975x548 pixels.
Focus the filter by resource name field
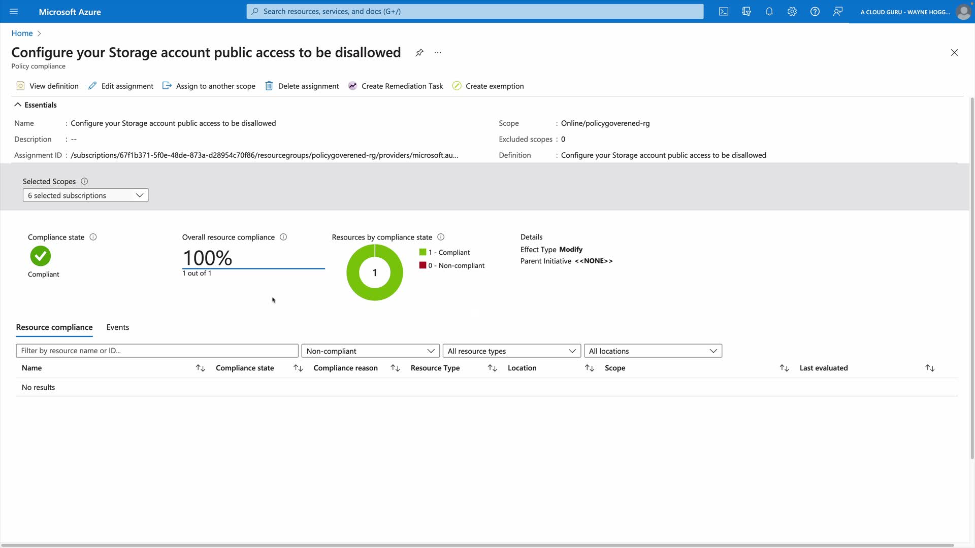click(157, 351)
